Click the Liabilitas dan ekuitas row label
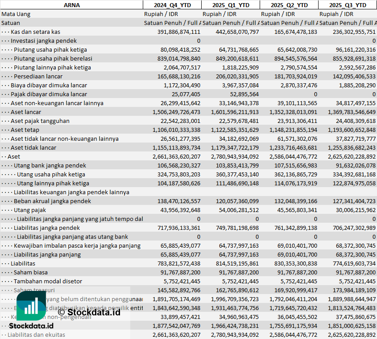The height and width of the screenshot is (339, 377). tap(36, 335)
